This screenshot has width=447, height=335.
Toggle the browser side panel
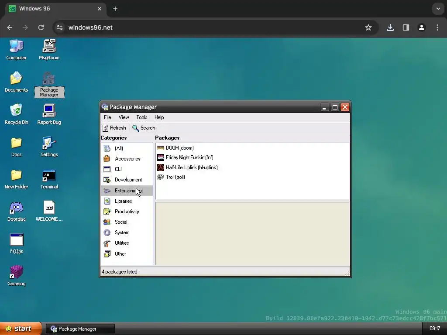coord(406,27)
